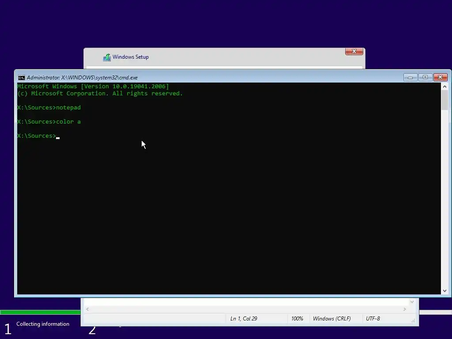Minimize the Command Prompt window
This screenshot has height=339, width=452.
(x=410, y=77)
